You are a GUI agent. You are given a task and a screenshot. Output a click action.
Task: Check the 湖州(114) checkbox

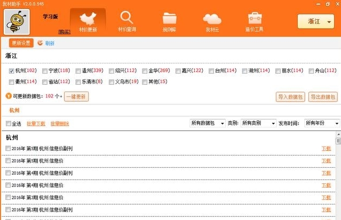(244, 71)
